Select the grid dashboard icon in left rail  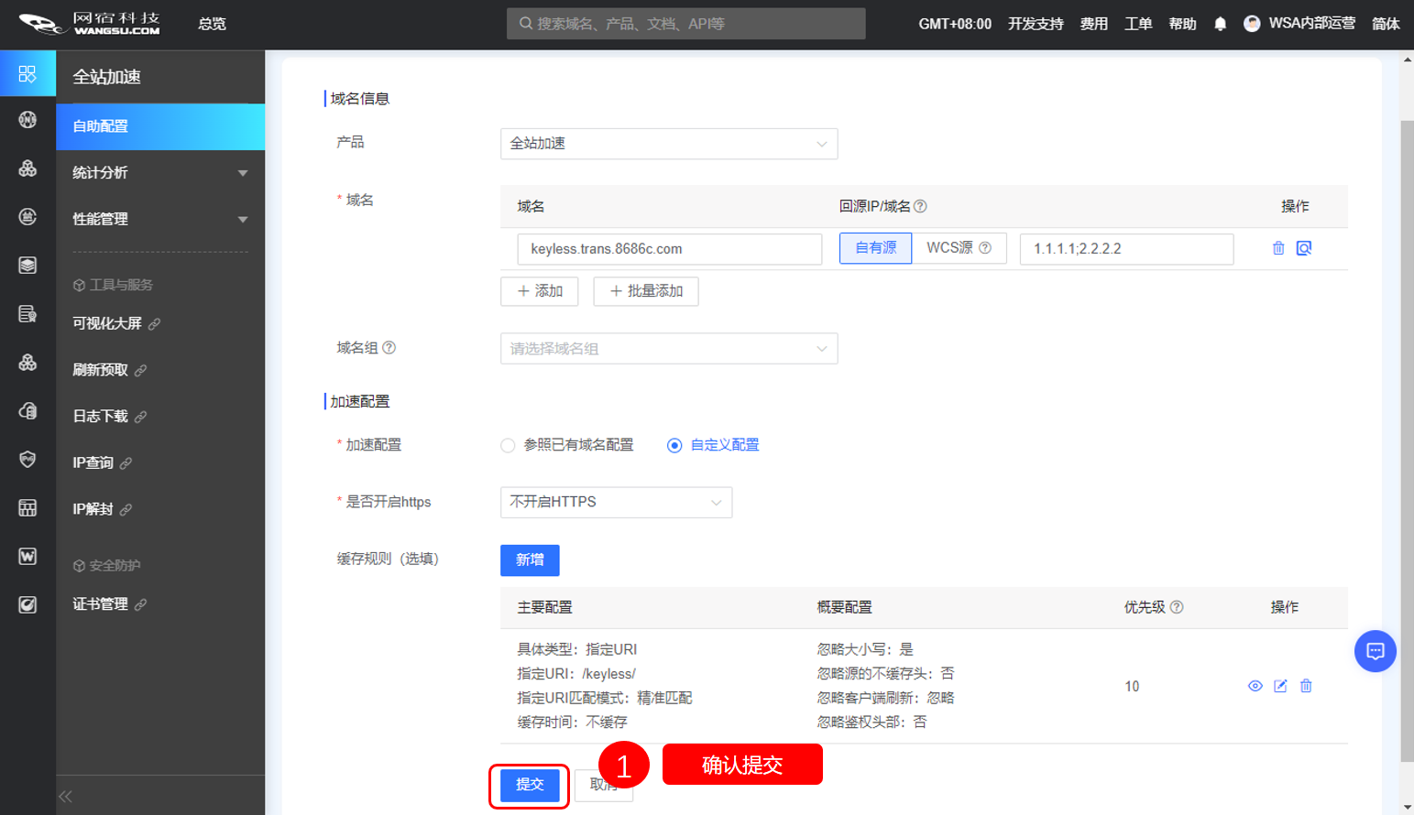pyautogui.click(x=27, y=73)
